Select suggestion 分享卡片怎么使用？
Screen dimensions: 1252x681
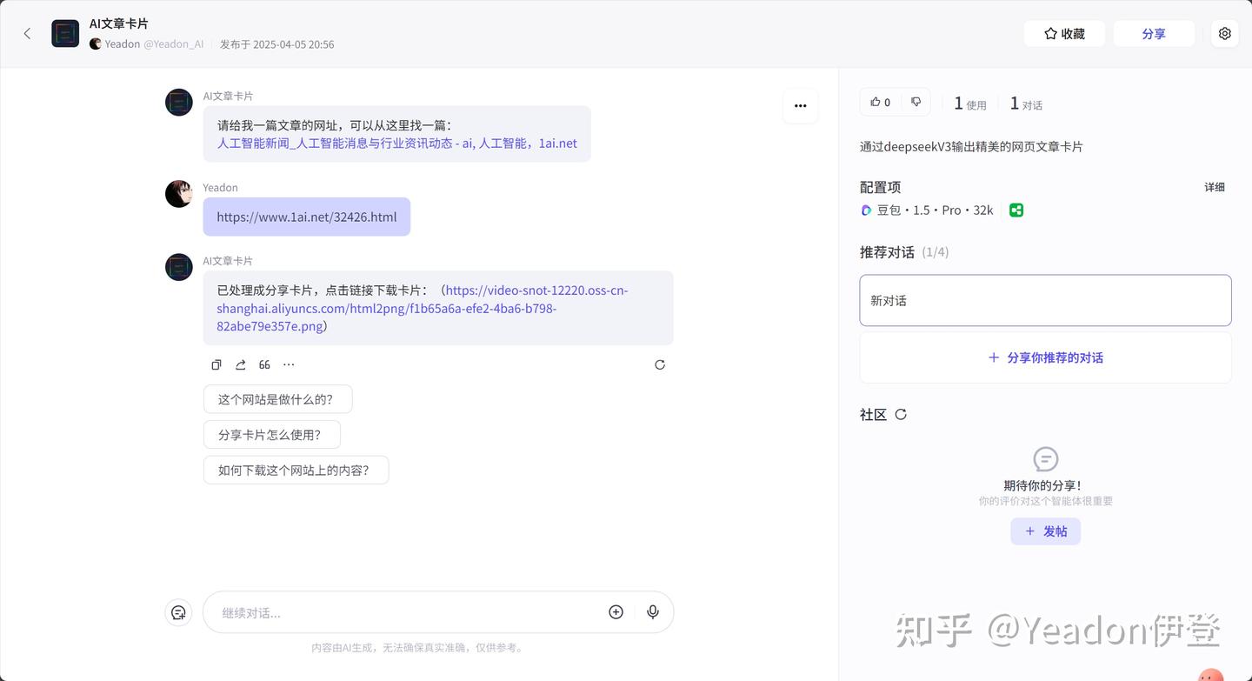click(271, 435)
